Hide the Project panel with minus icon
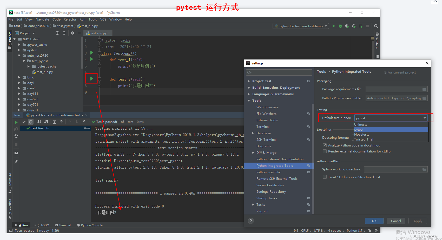This screenshot has height=240, width=442. 80,33
